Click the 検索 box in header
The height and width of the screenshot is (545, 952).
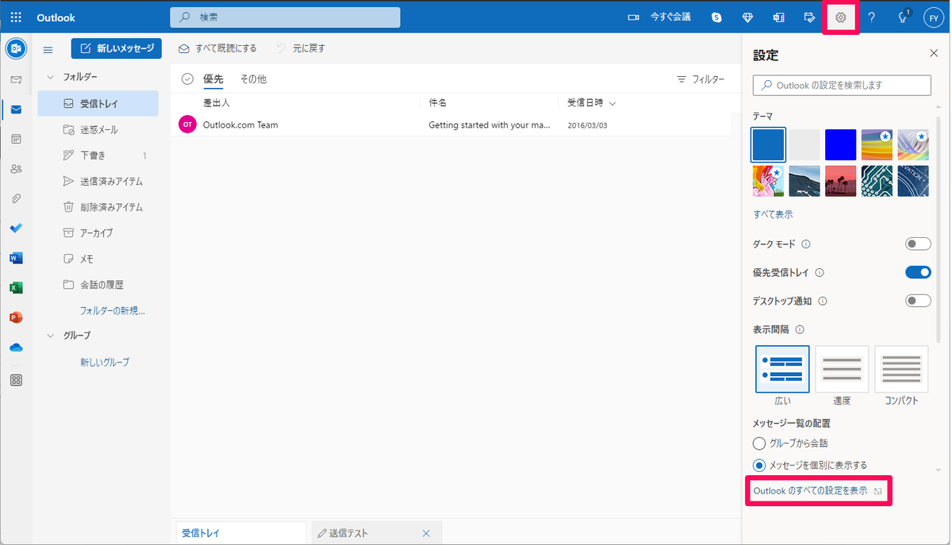[284, 17]
